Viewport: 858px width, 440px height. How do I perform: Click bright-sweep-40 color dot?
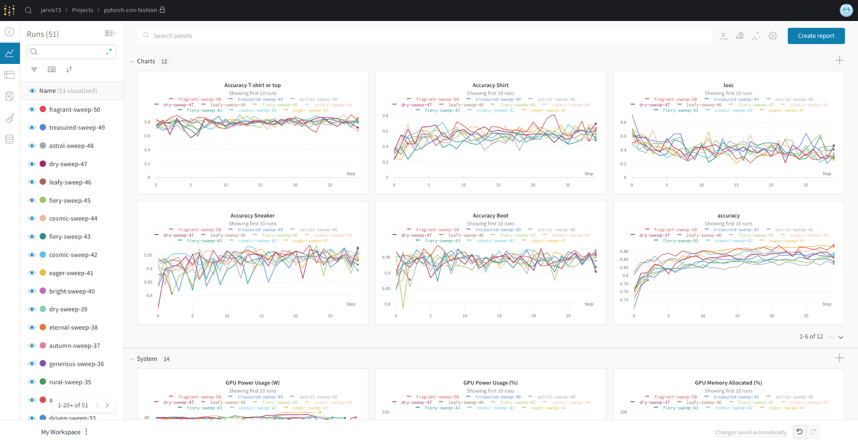click(43, 291)
